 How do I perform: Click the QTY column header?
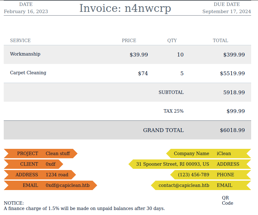(172, 41)
